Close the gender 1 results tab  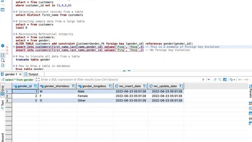[x=20, y=74]
